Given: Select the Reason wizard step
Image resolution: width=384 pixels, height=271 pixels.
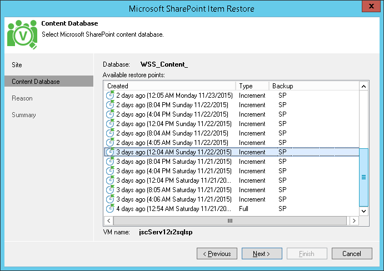Looking at the screenshot, I should [22, 98].
